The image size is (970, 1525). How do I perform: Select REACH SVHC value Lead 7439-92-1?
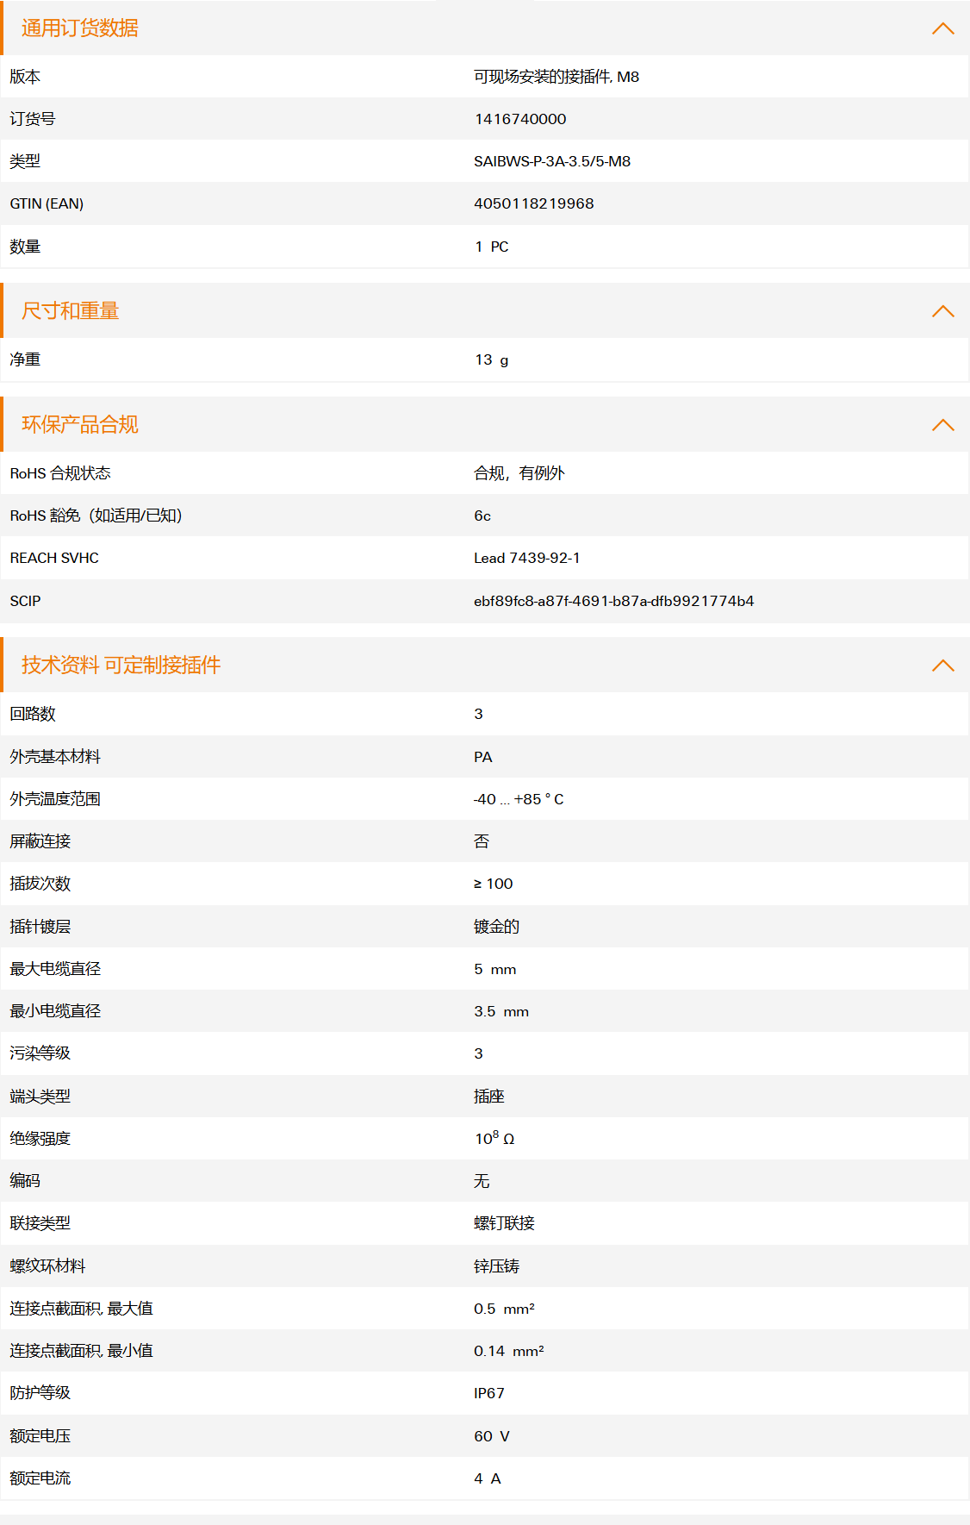tap(527, 558)
